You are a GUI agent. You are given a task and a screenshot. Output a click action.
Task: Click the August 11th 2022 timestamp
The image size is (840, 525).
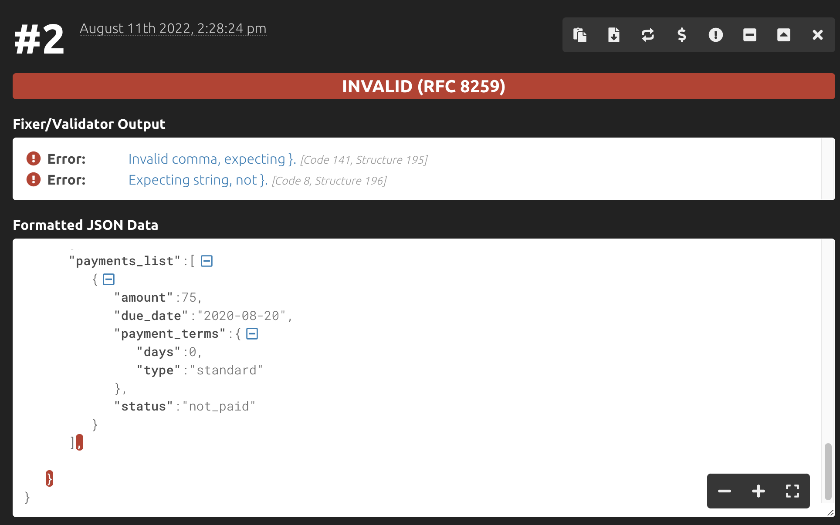coord(173,28)
